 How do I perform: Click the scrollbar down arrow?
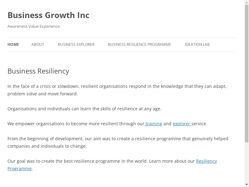pyautogui.click(x=247, y=185)
